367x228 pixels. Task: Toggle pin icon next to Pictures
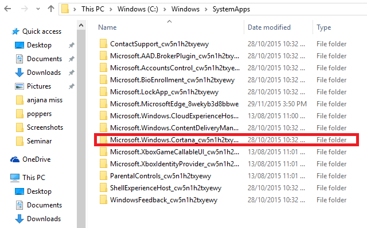click(71, 86)
